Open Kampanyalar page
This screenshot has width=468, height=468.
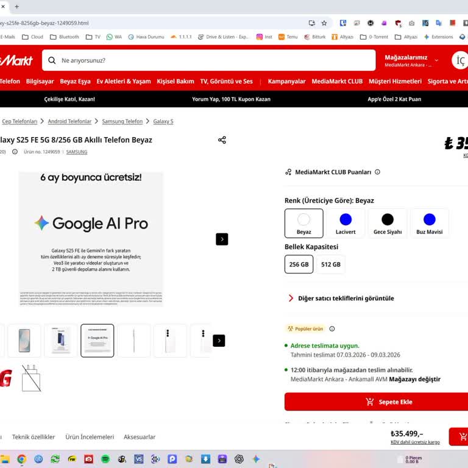286,81
